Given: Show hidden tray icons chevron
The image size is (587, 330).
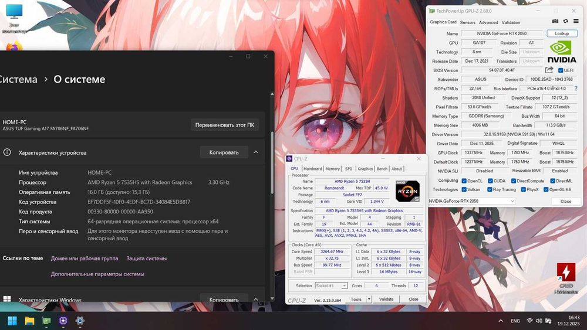Looking at the screenshot, I should (501, 321).
